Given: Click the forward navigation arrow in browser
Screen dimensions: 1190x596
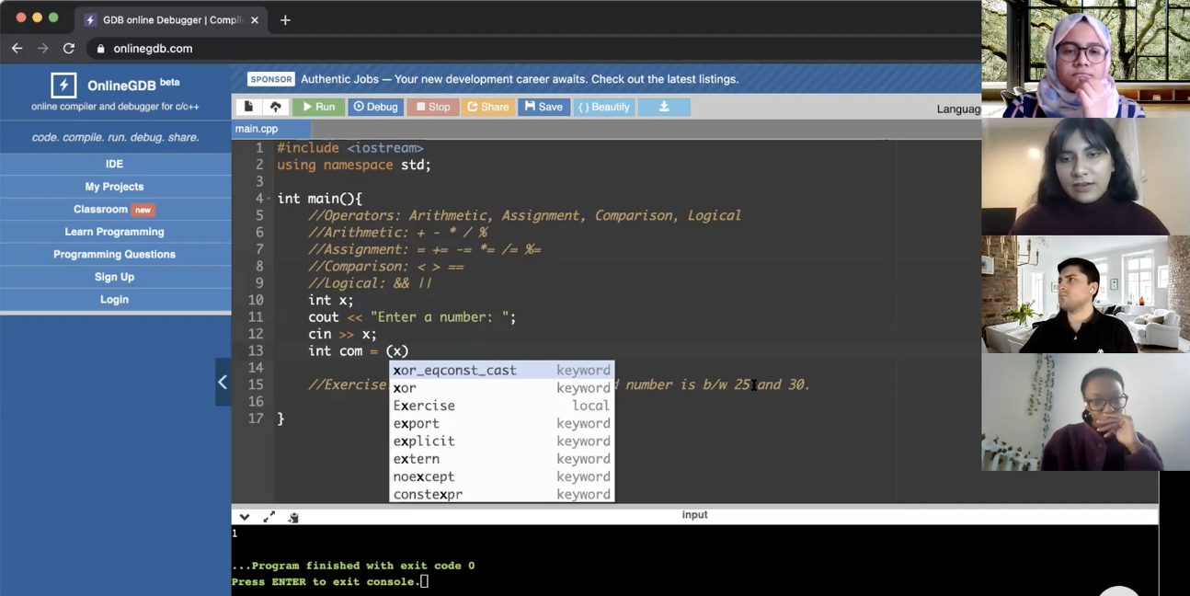Looking at the screenshot, I should coord(43,48).
